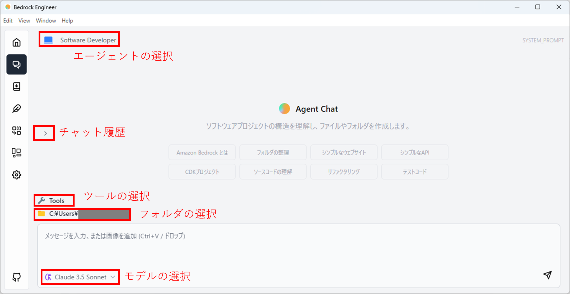Open the Home page in sidebar
570x294 pixels.
(x=17, y=42)
